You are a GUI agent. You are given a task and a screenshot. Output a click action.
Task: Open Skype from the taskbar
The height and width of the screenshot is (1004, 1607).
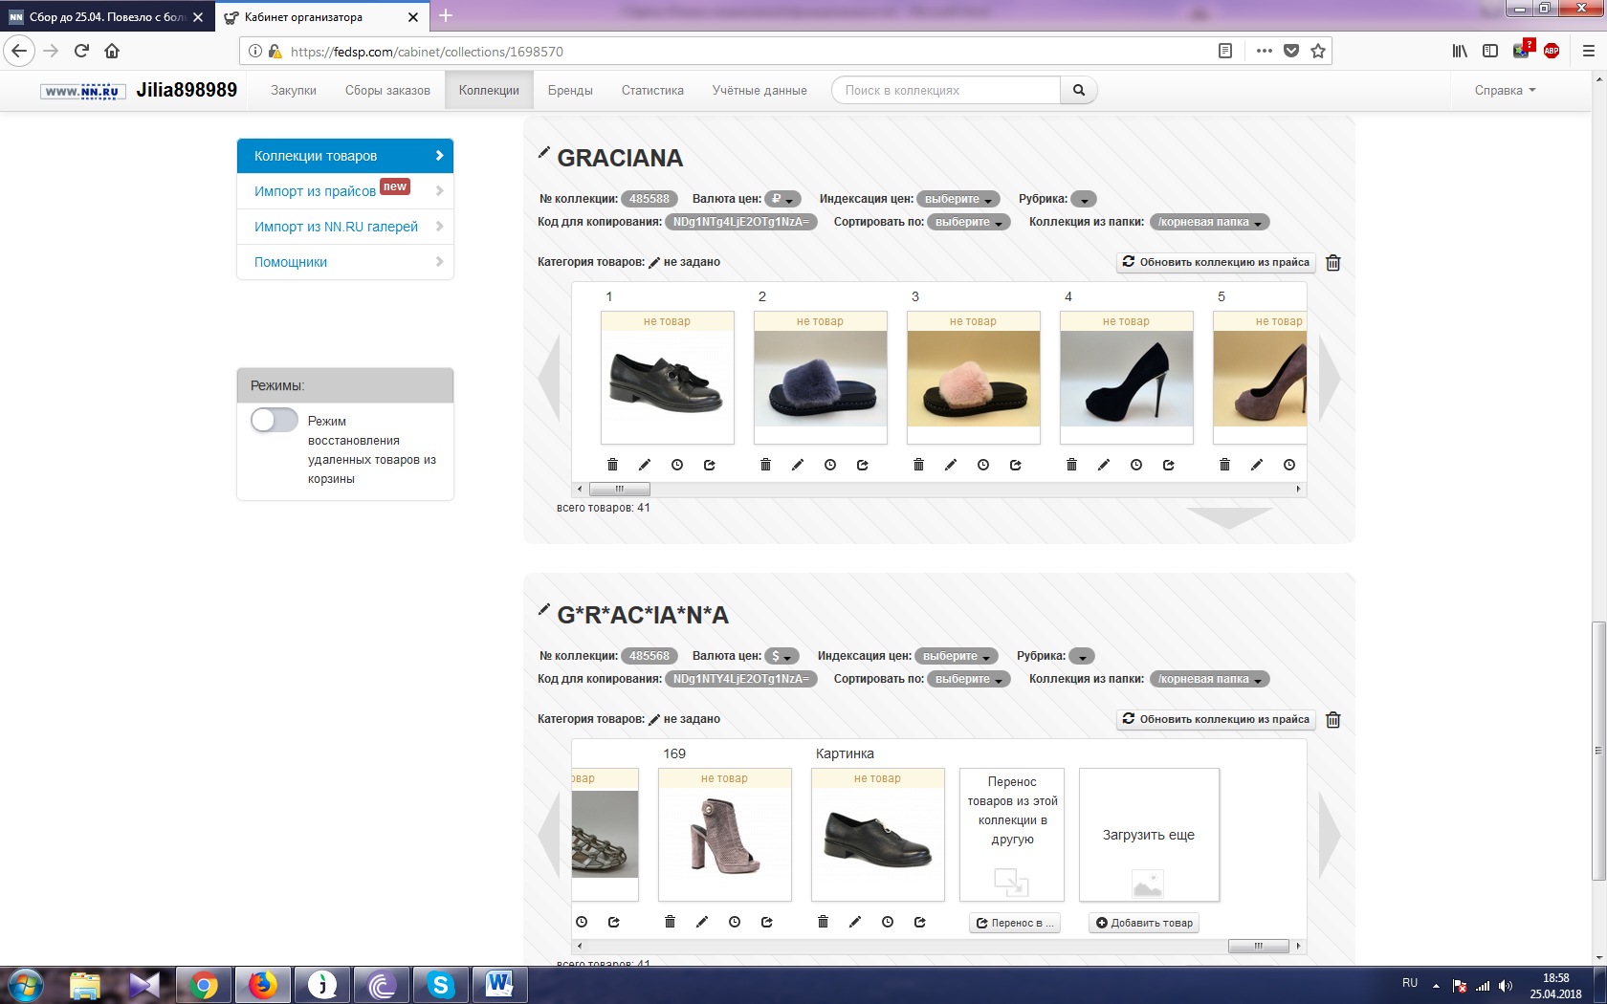[440, 985]
